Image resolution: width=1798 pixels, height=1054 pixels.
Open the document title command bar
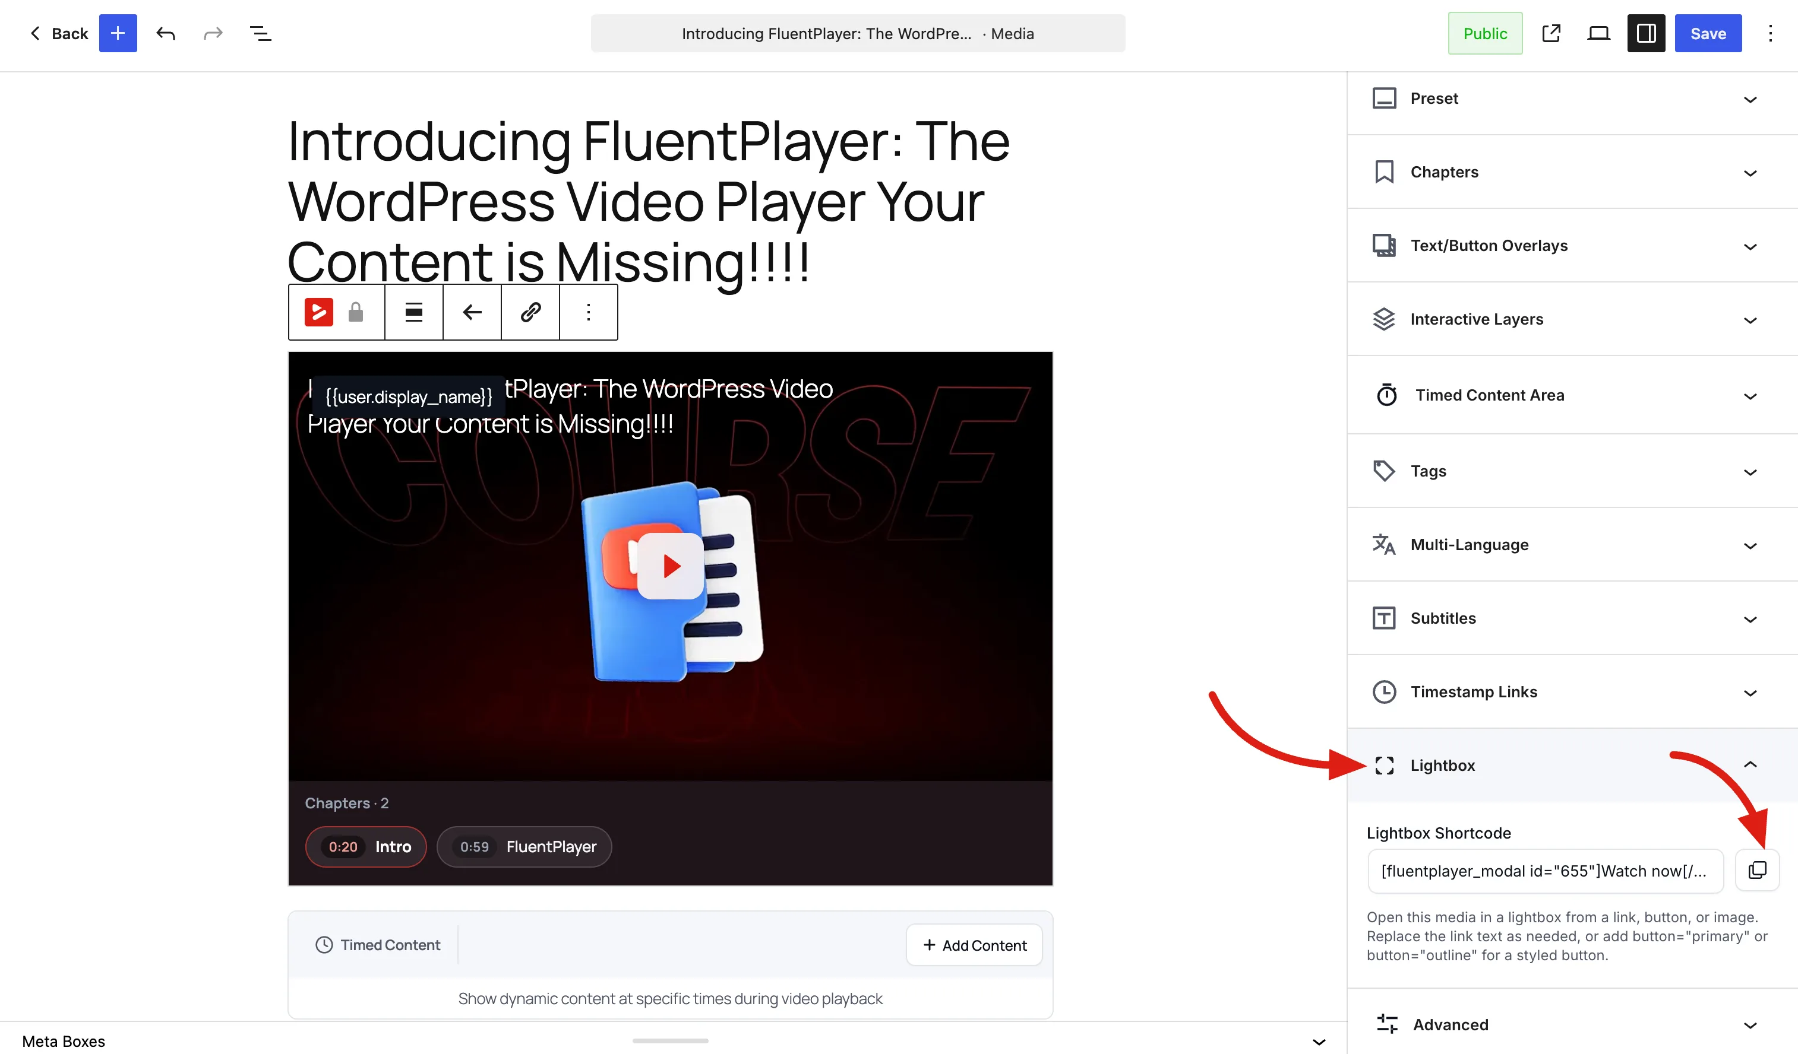858,33
